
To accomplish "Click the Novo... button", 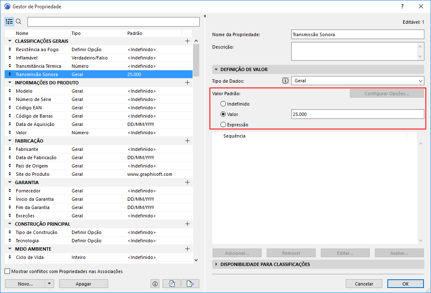I will click(25, 284).
